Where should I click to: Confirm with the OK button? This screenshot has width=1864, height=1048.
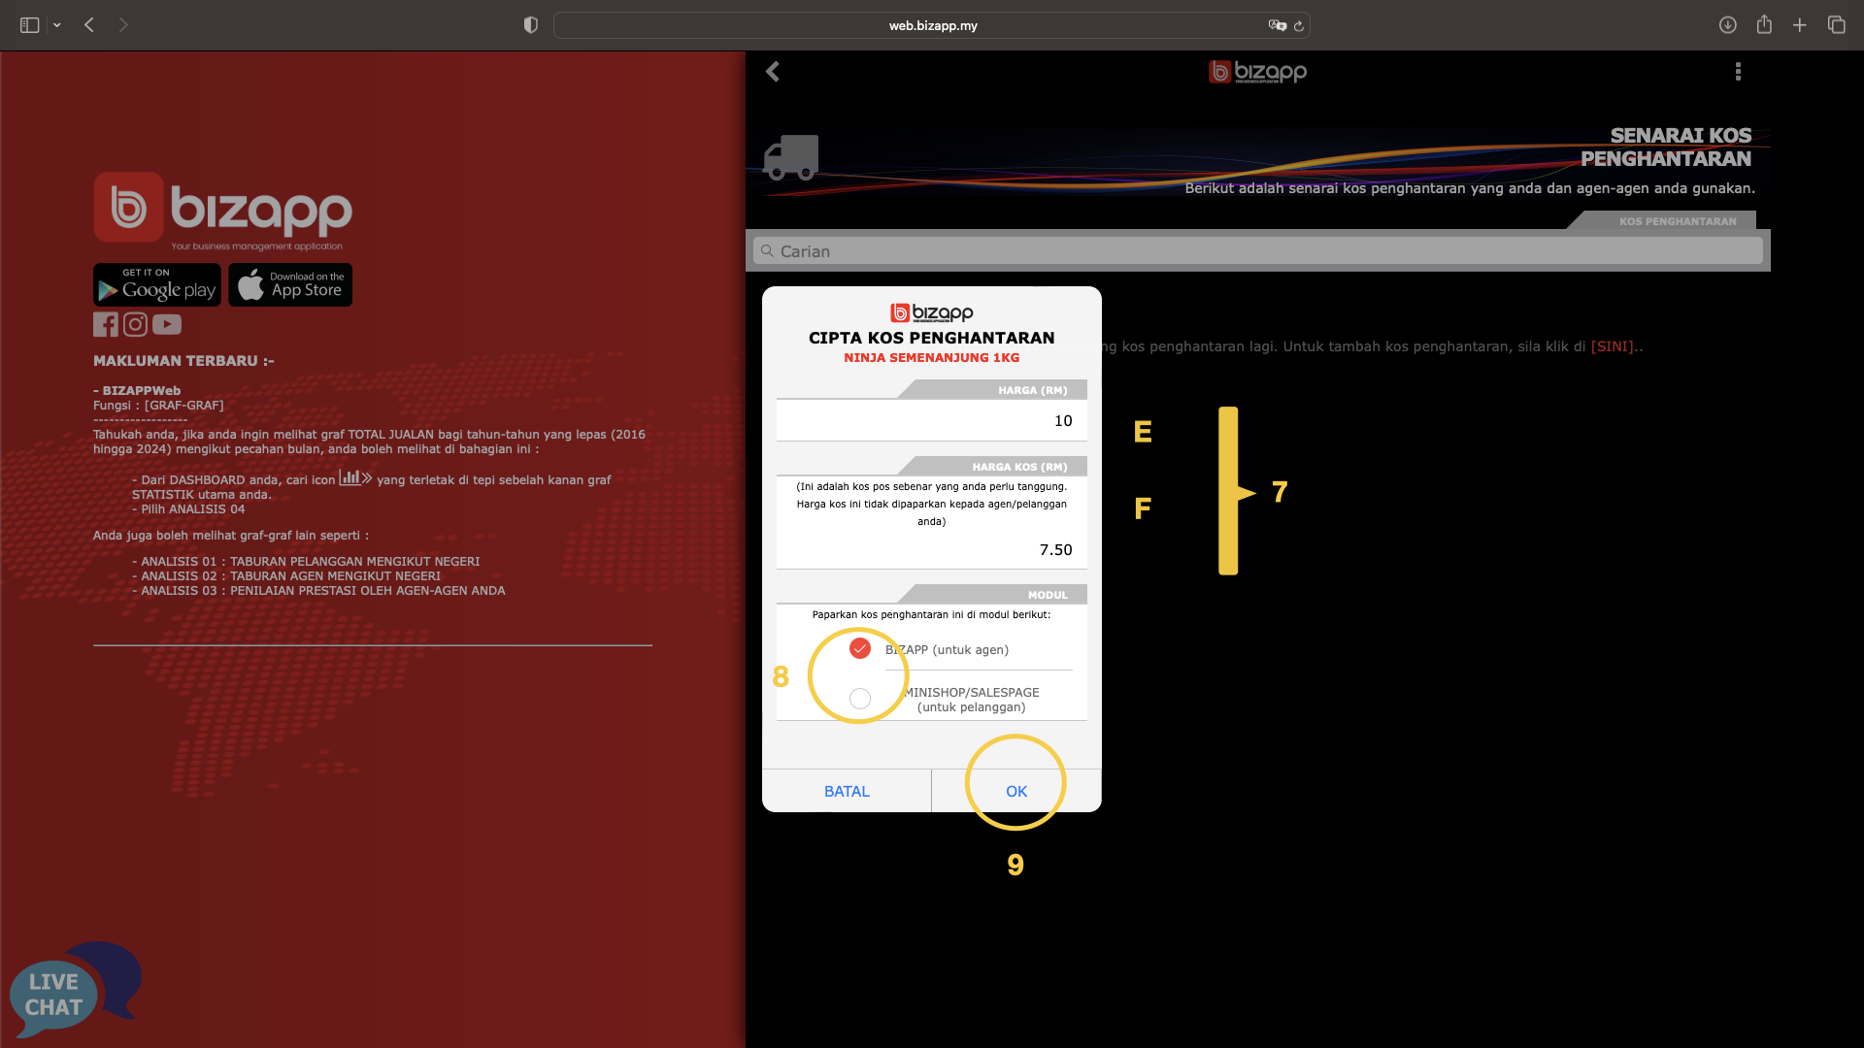1016,792
